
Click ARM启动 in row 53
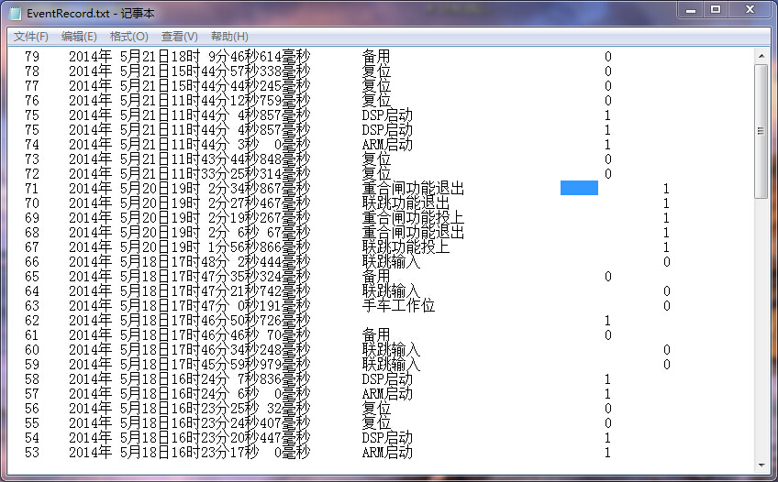tap(387, 453)
